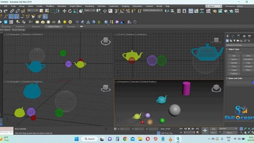Switch to the Populate ribbon tab
This screenshot has height=143, width=254.
(x=71, y=27)
